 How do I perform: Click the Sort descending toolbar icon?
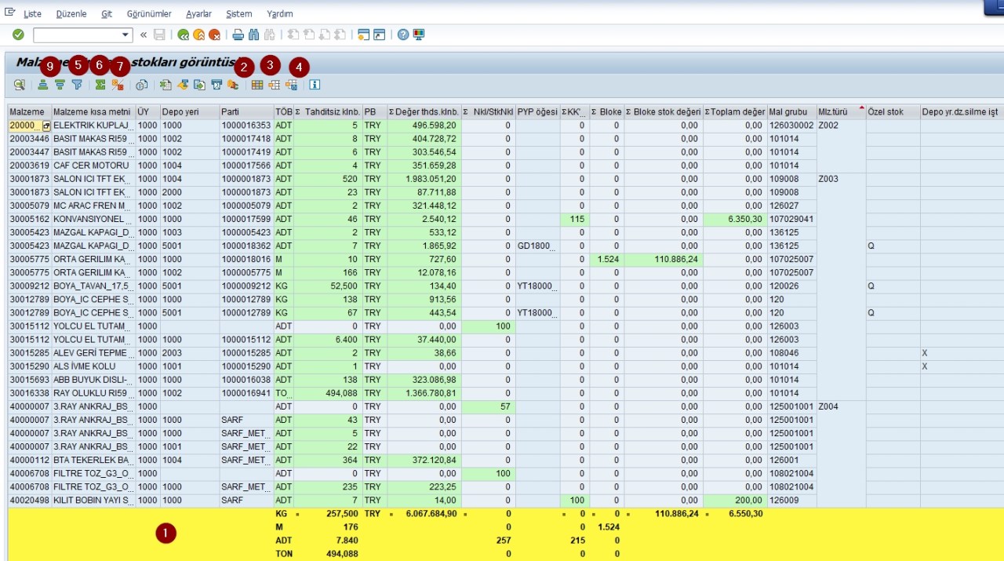pos(60,85)
